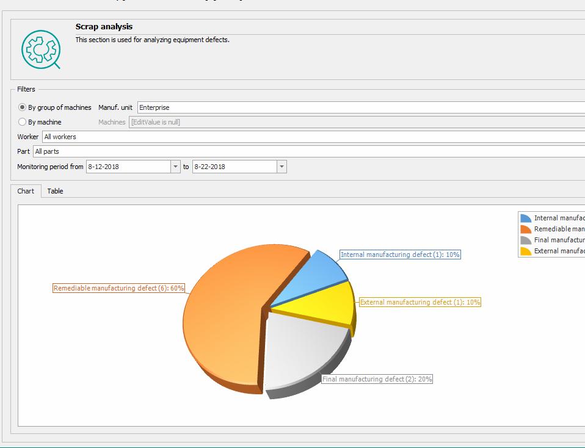Click the 'Filters' group label
Image resolution: width=585 pixels, height=448 pixels.
point(26,89)
